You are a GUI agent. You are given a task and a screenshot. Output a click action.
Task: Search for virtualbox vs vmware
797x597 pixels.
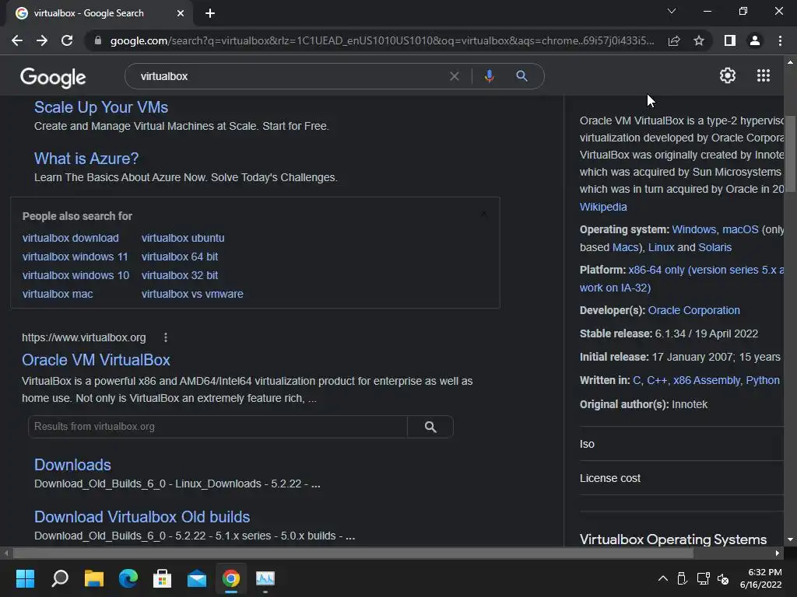coord(192,294)
